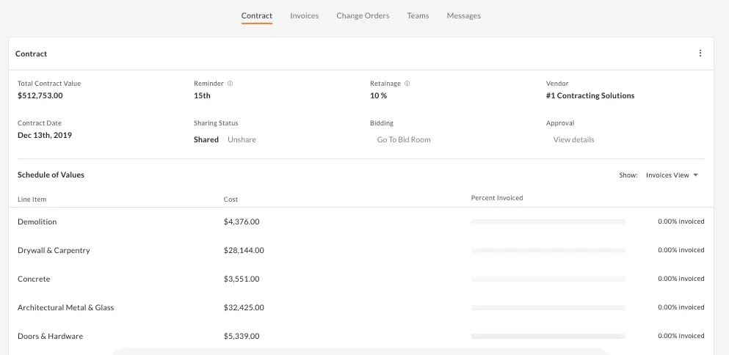
Task: Open the Invoices View dropdown
Action: [x=672, y=175]
